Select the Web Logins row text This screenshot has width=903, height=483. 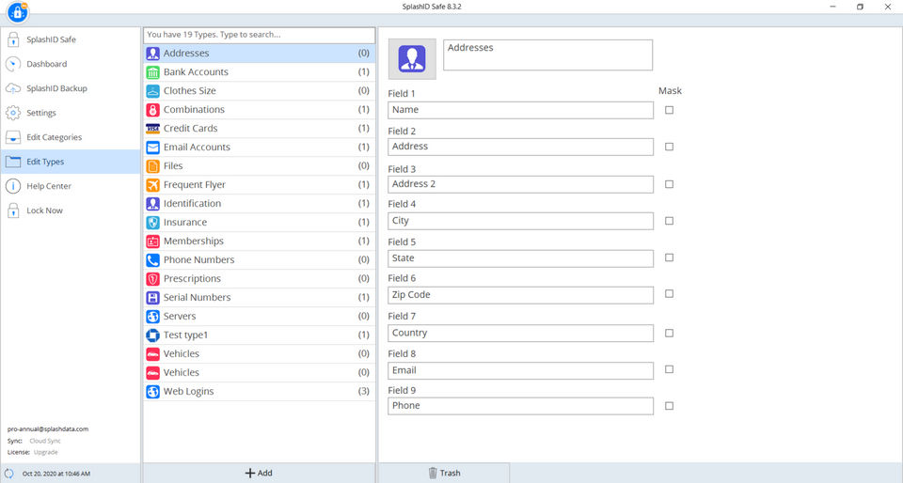[x=188, y=392]
